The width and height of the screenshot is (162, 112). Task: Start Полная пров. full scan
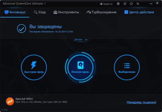click(80, 67)
